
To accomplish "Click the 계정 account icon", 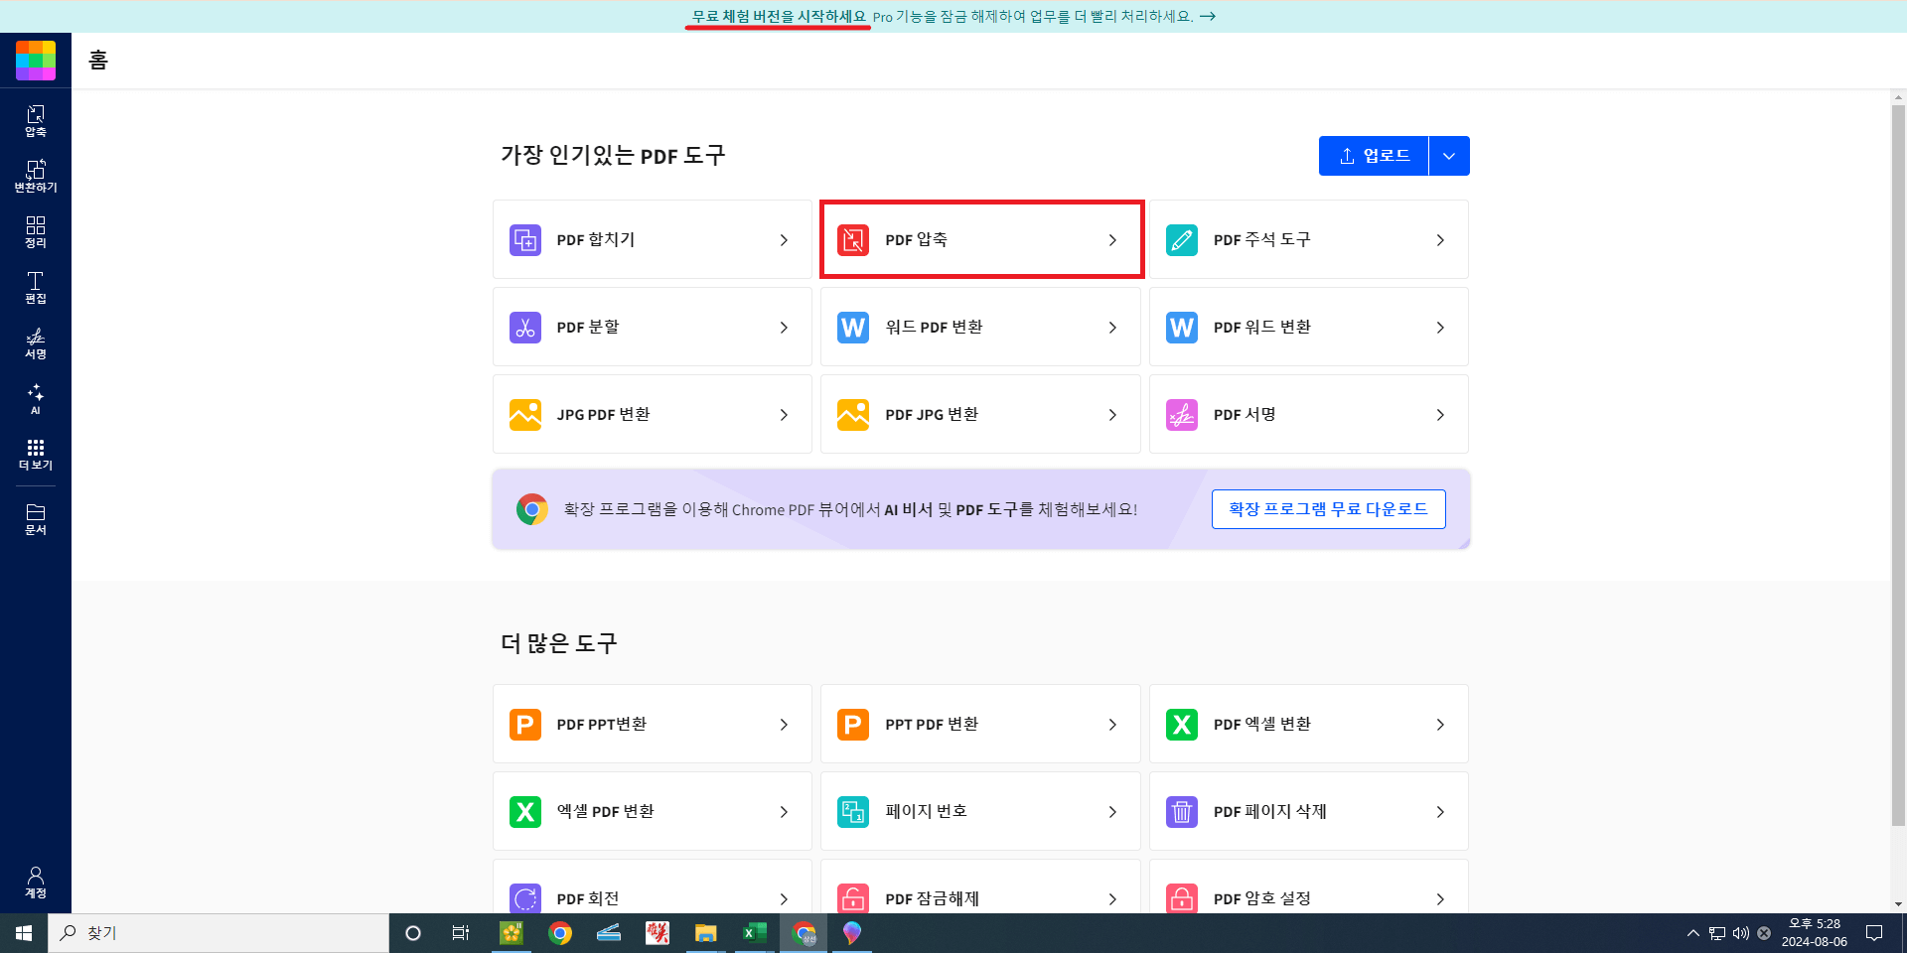I will 35,882.
